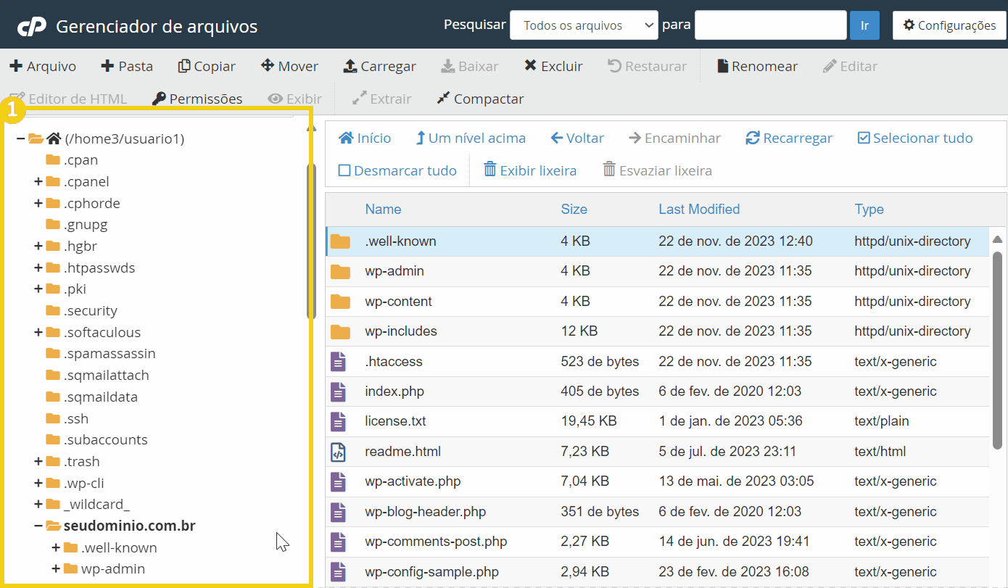
Task: Sort by the Name column header
Action: coord(383,209)
